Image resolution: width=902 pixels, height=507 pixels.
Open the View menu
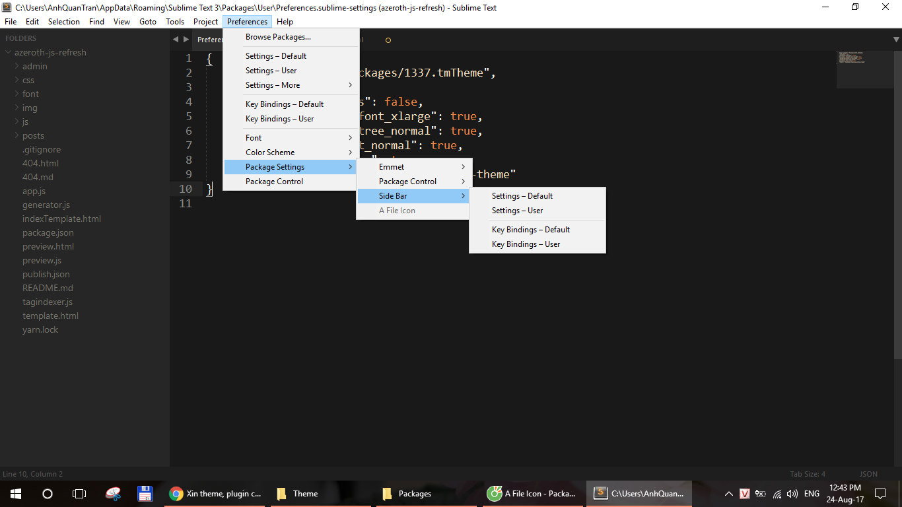122,22
